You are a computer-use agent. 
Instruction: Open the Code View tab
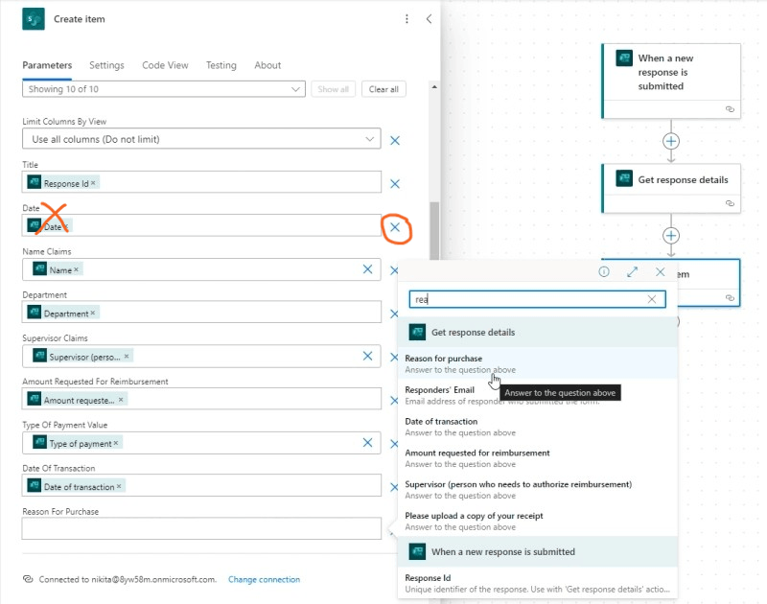tap(165, 65)
